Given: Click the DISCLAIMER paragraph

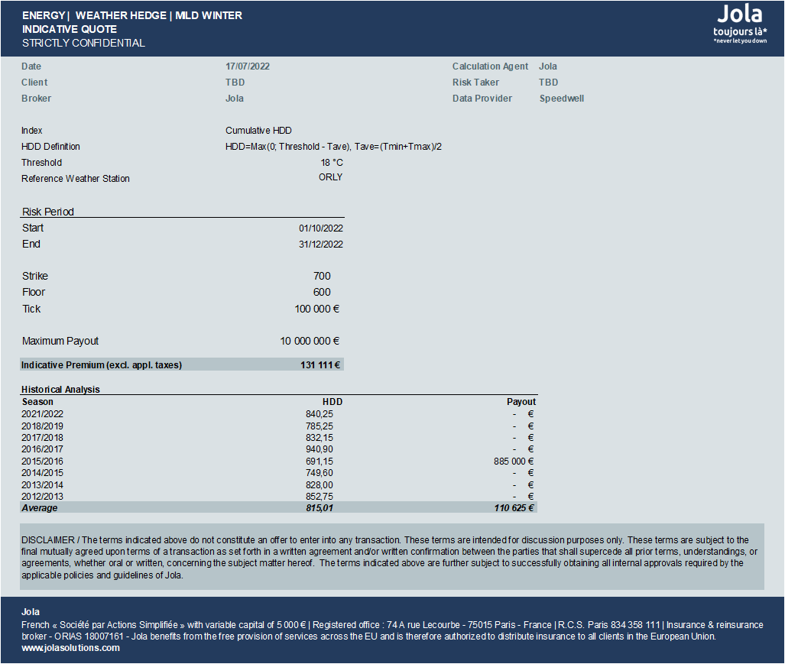Looking at the screenshot, I should click(390, 558).
